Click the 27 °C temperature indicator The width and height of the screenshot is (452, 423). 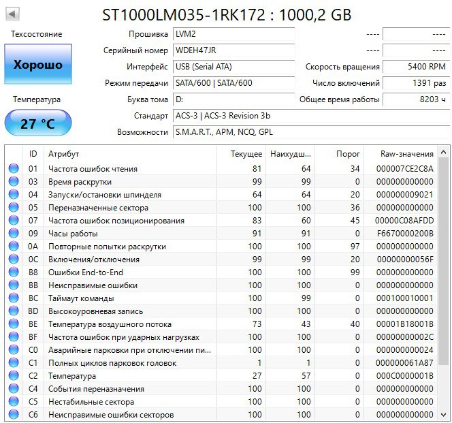[37, 124]
